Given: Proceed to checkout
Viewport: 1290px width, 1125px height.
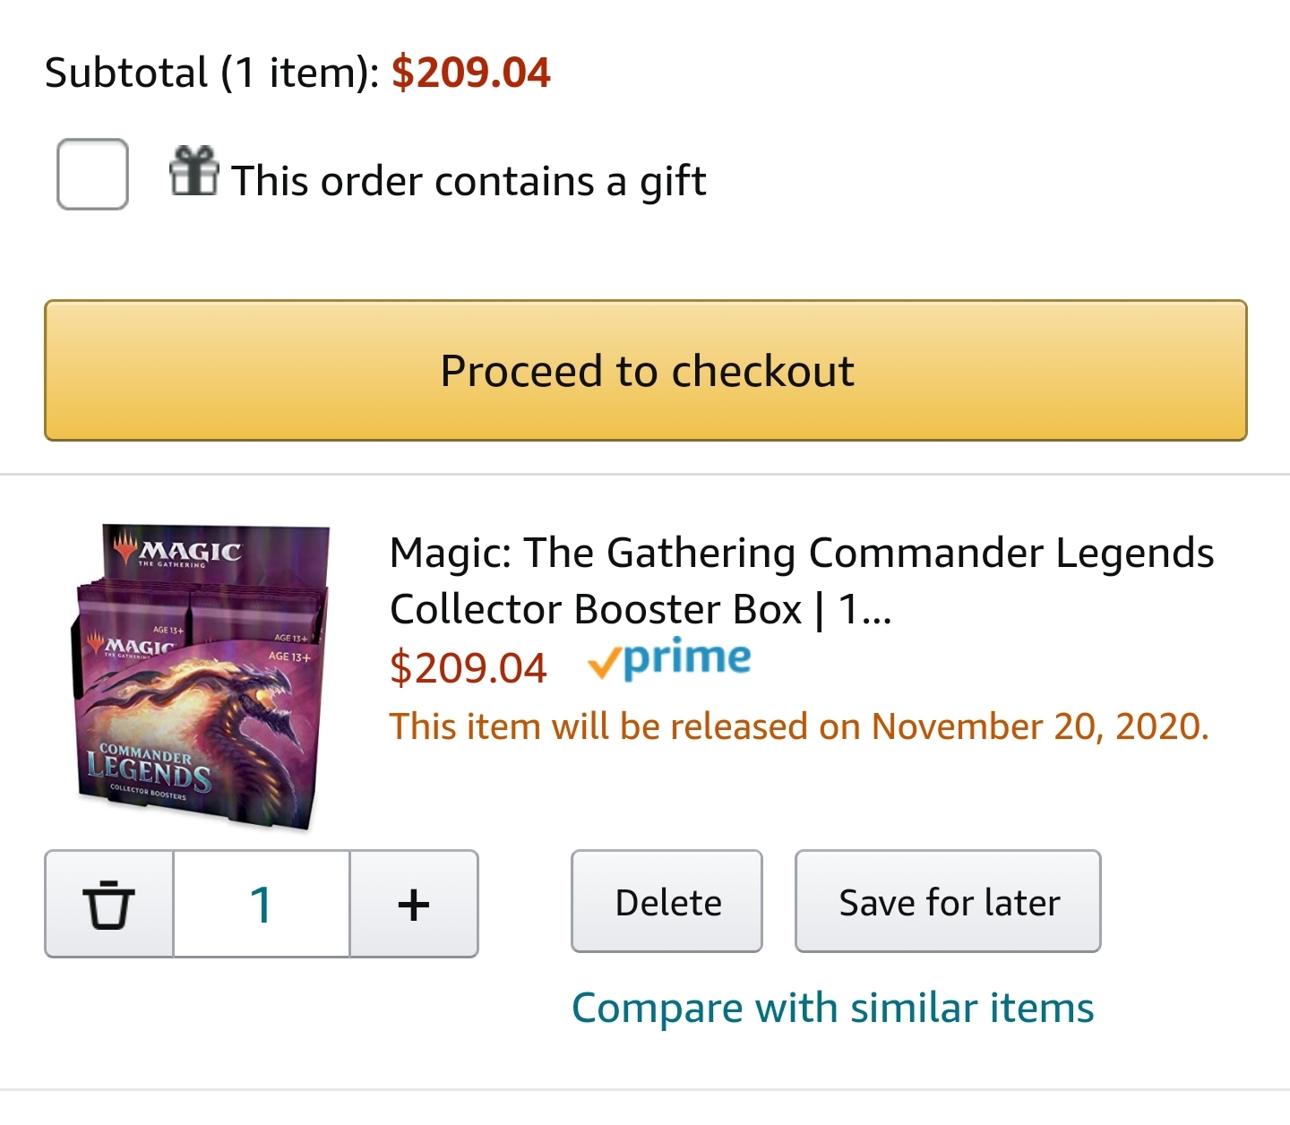Looking at the screenshot, I should pos(645,370).
